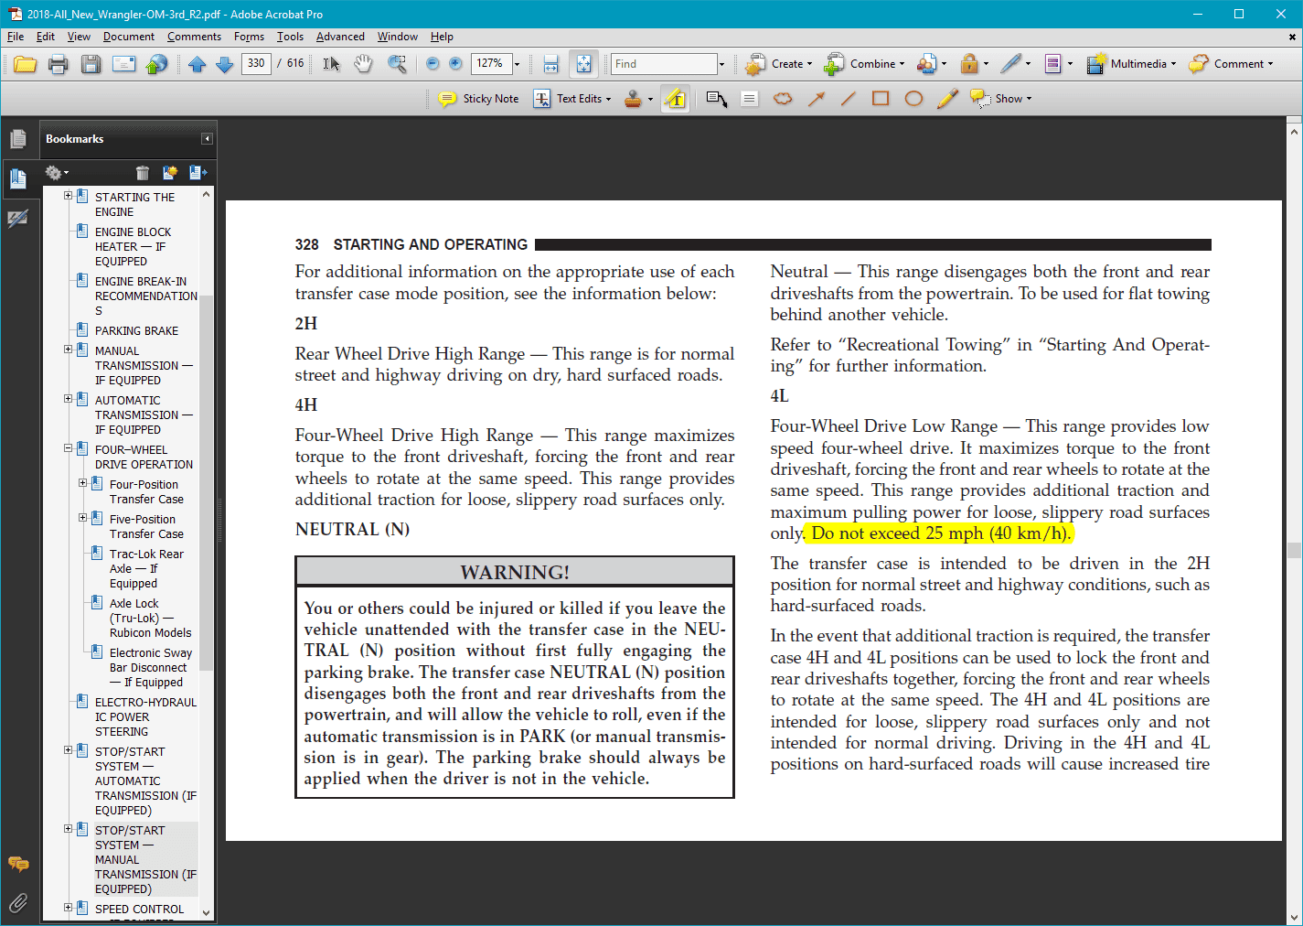Viewport: 1303px width, 926px height.
Task: Expand the MANUAL TRANSMISSION bookmark
Action: click(x=68, y=350)
